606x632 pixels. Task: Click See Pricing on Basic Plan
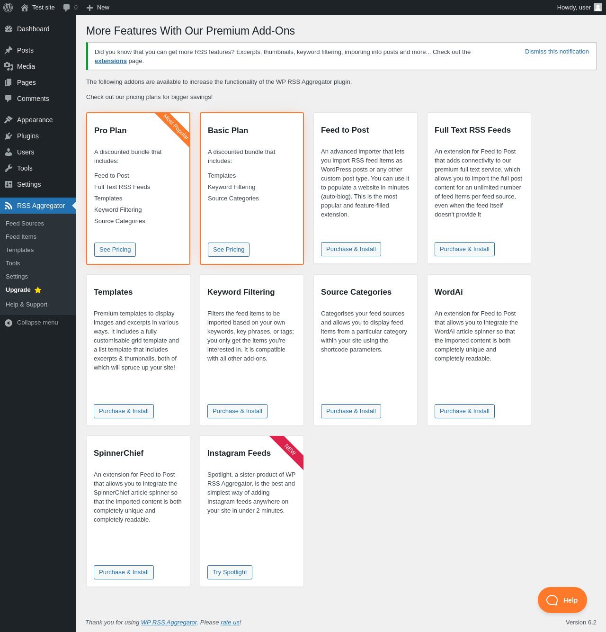[229, 250]
